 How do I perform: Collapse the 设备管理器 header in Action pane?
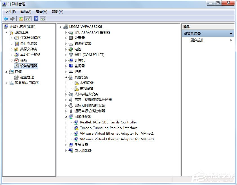231,33
